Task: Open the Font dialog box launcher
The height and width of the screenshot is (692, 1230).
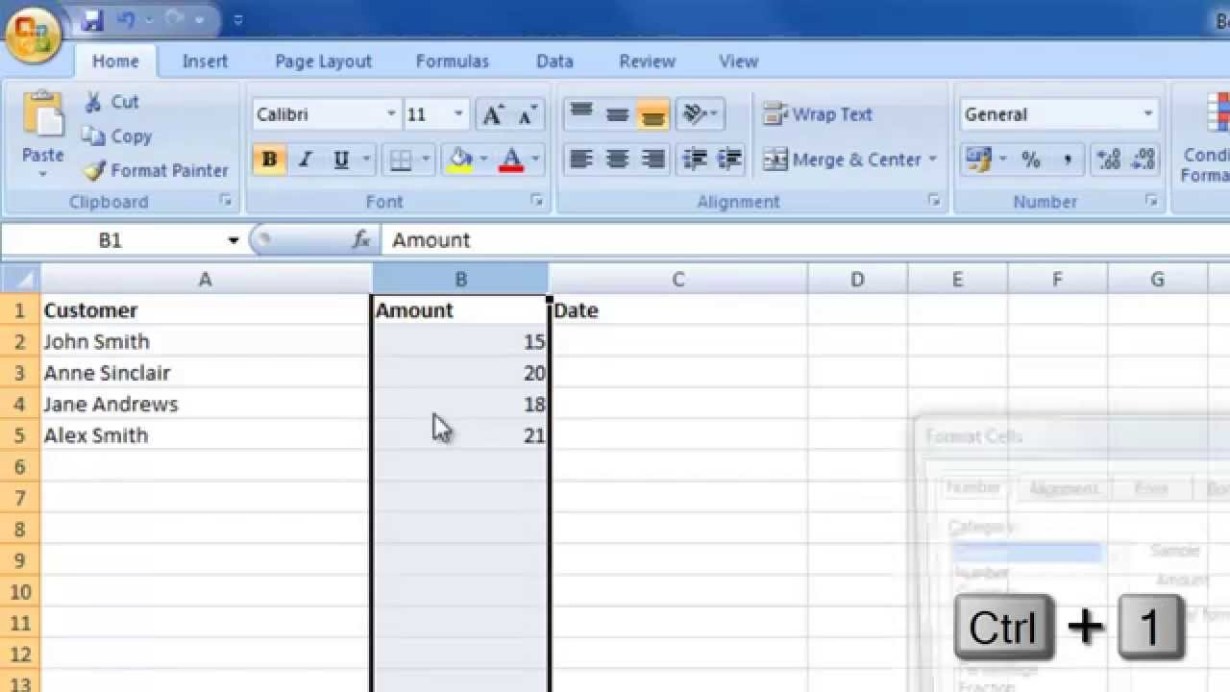Action: coord(537,201)
